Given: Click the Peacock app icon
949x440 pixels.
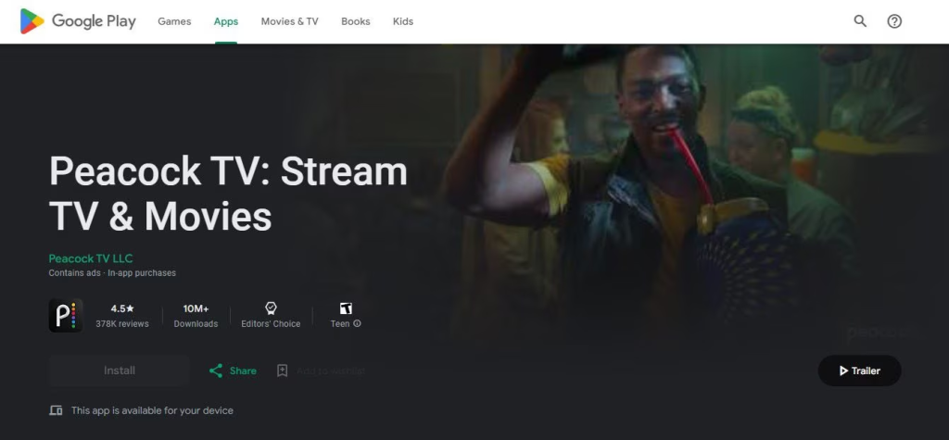Looking at the screenshot, I should pos(66,315).
